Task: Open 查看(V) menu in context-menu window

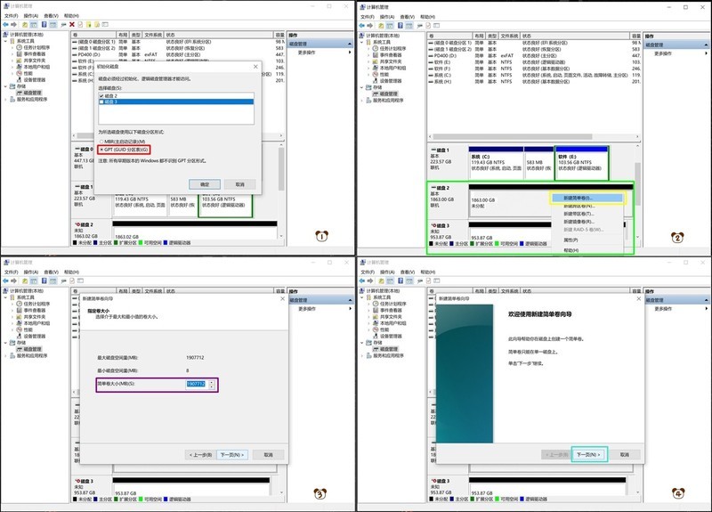Action: coord(407,17)
